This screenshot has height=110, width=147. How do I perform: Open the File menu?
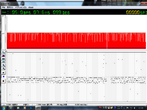tap(4, 7)
